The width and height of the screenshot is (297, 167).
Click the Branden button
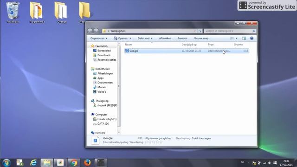182,38
